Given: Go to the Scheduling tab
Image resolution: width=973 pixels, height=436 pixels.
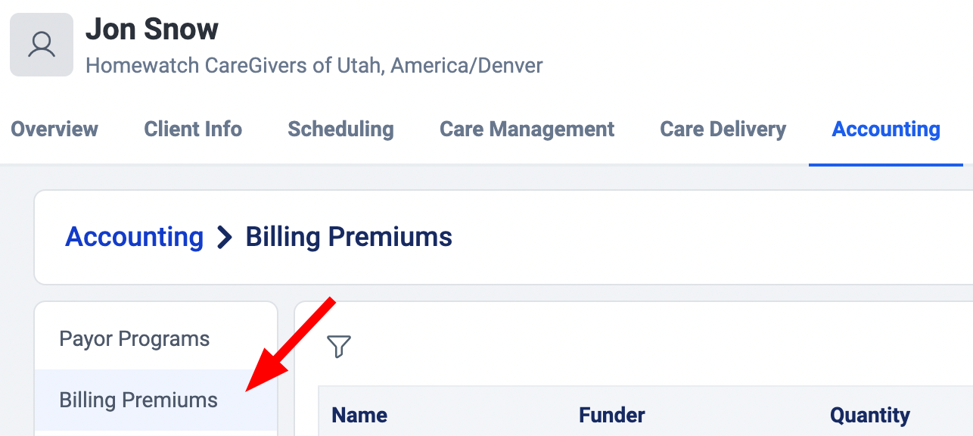Looking at the screenshot, I should pyautogui.click(x=340, y=129).
